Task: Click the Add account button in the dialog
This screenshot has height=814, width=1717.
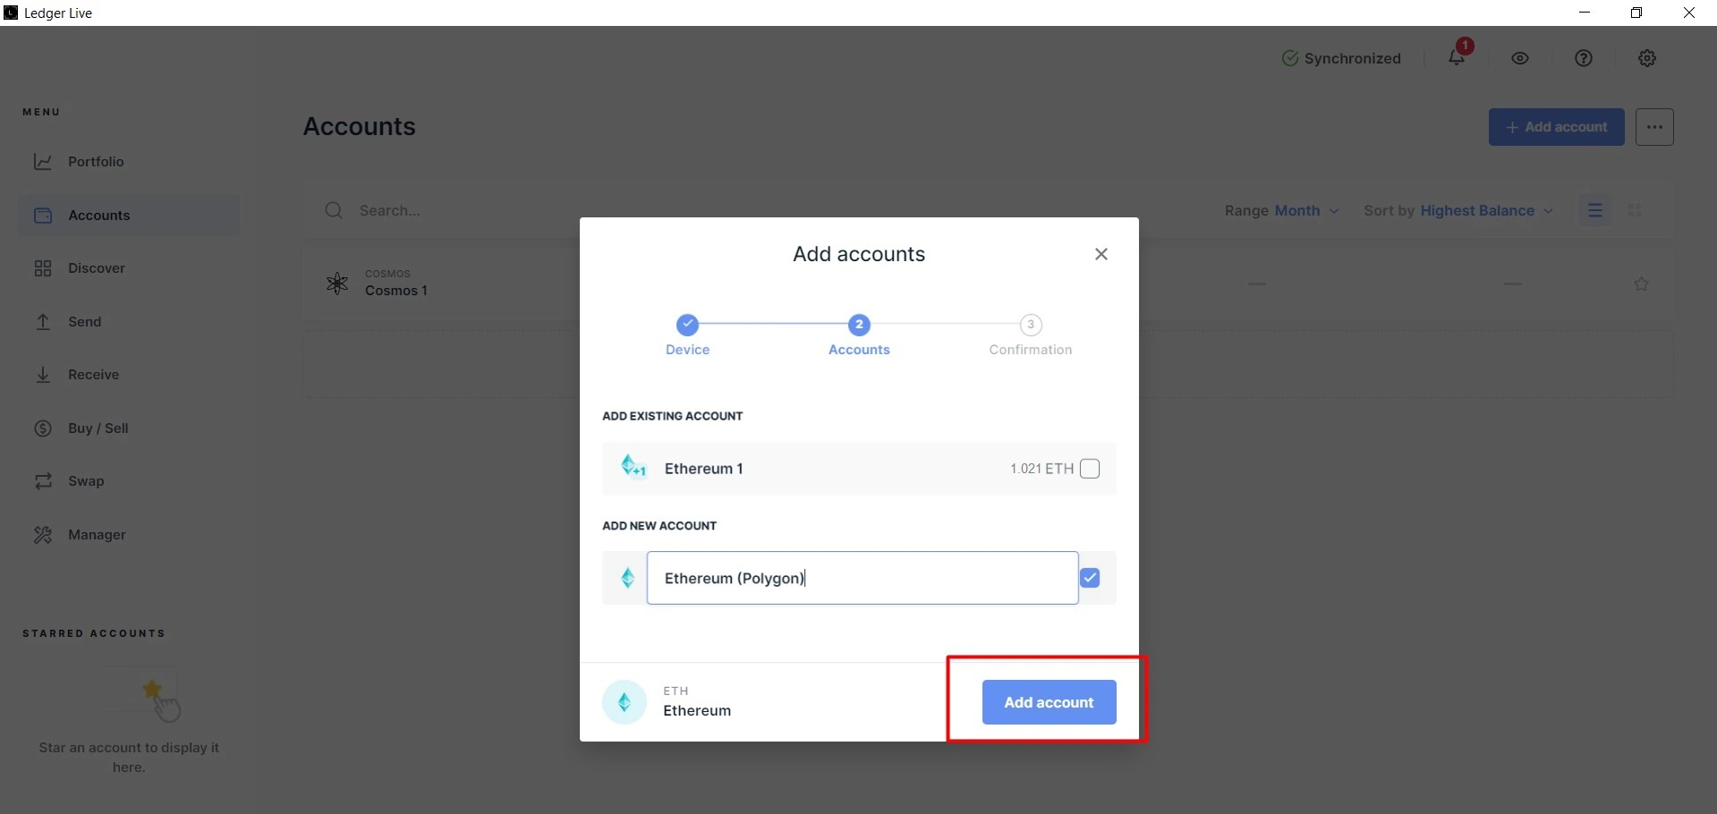Action: [x=1049, y=702]
